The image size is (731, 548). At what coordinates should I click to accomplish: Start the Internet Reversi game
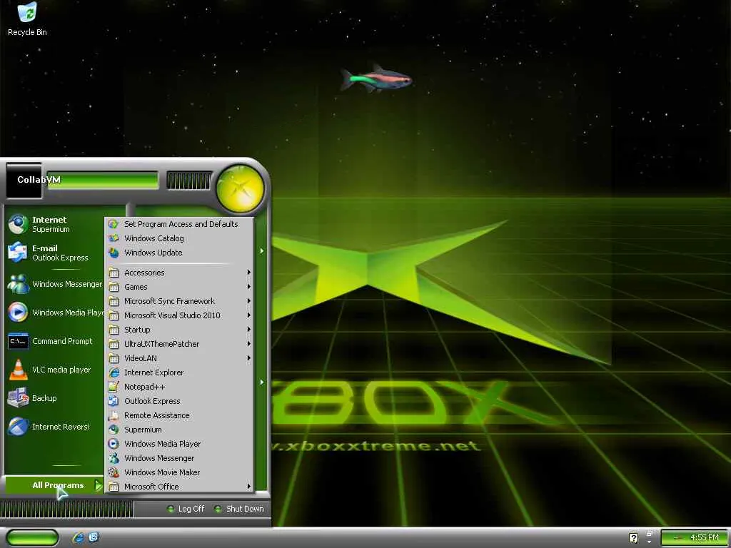[x=54, y=427]
